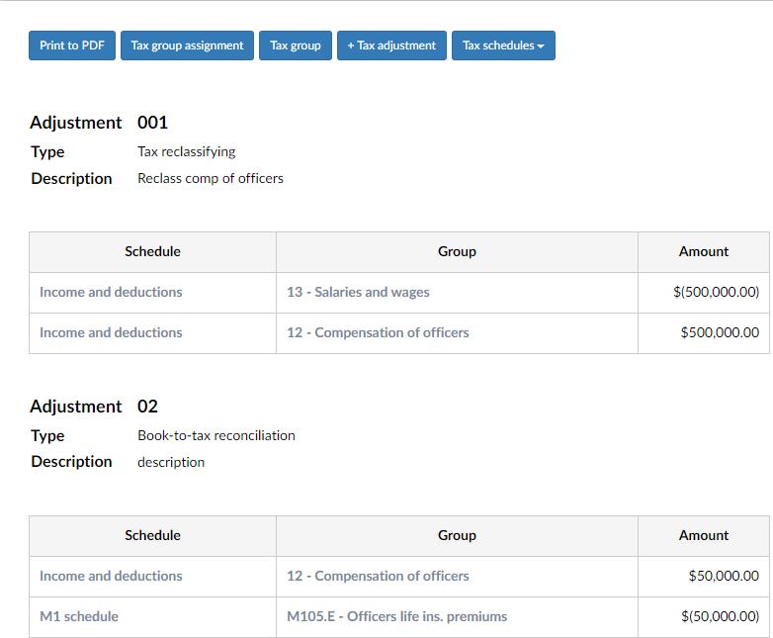Click the Reclass comp of officers description
This screenshot has height=638, width=773.
(x=211, y=179)
